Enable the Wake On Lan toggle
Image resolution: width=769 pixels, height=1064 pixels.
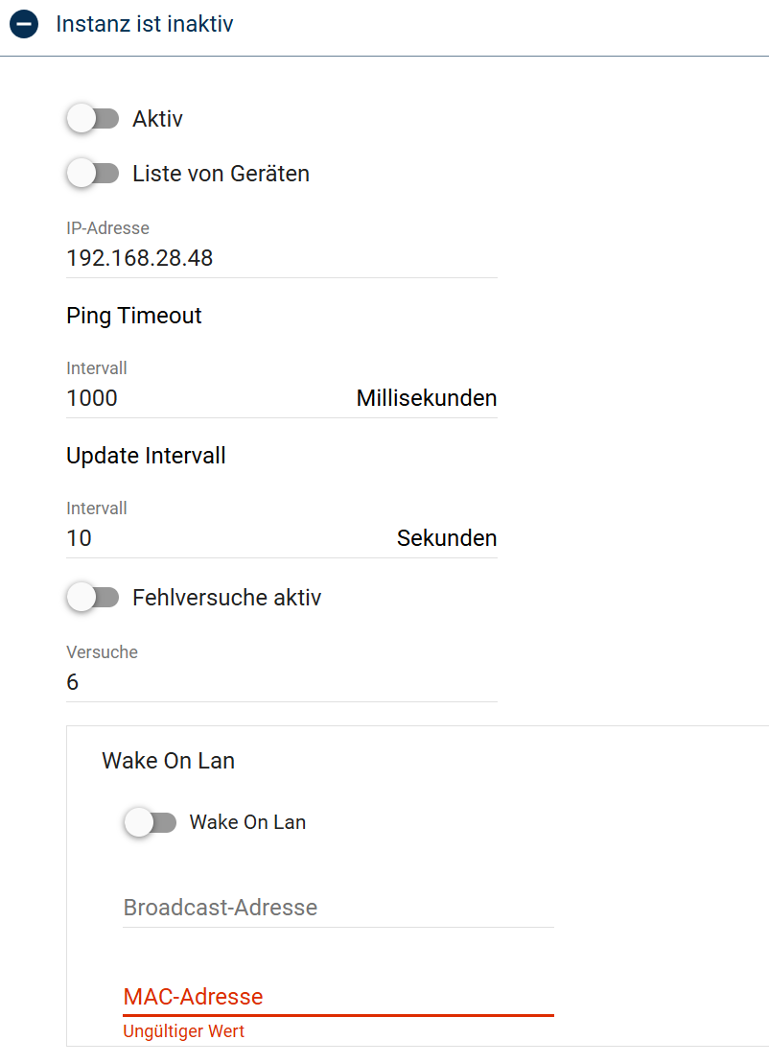150,822
